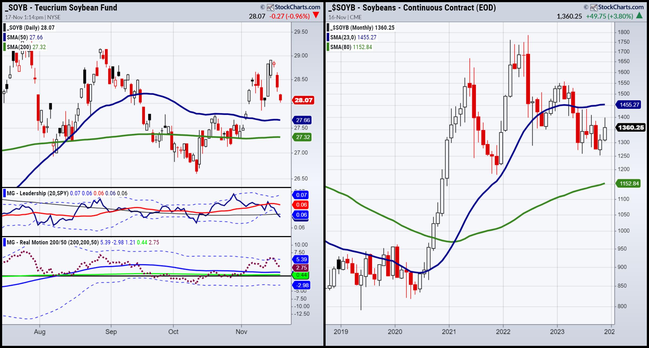Click the StockCharts.com logo on left chart

(x=293, y=7)
